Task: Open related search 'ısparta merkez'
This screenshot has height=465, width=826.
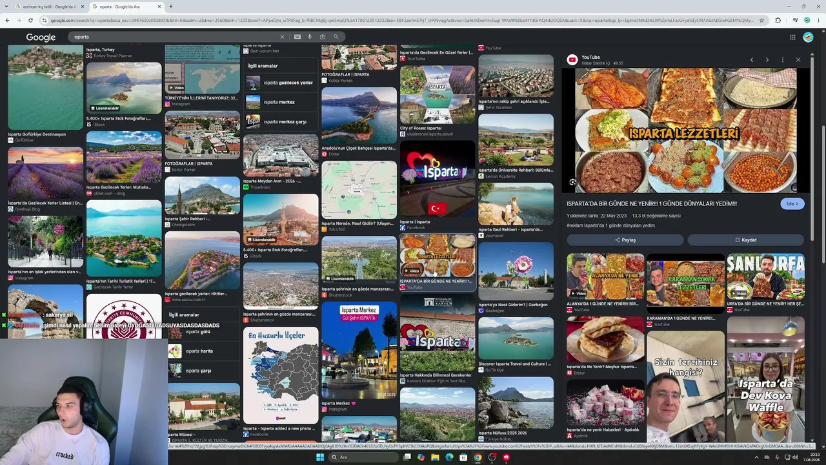Action: point(281,102)
